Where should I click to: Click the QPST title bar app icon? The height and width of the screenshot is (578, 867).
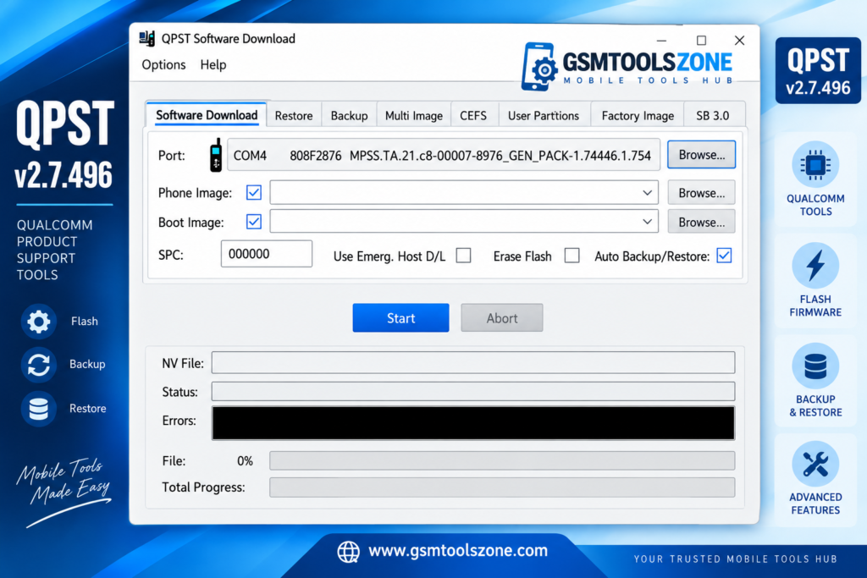(x=147, y=39)
